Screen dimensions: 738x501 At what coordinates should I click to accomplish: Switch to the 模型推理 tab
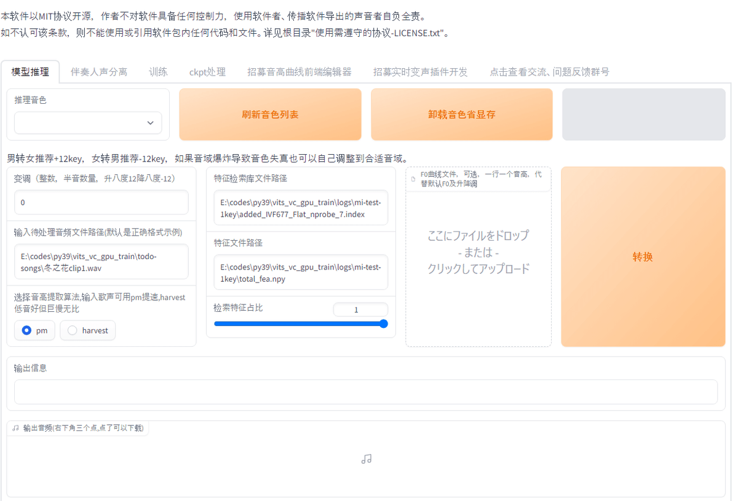[30, 72]
